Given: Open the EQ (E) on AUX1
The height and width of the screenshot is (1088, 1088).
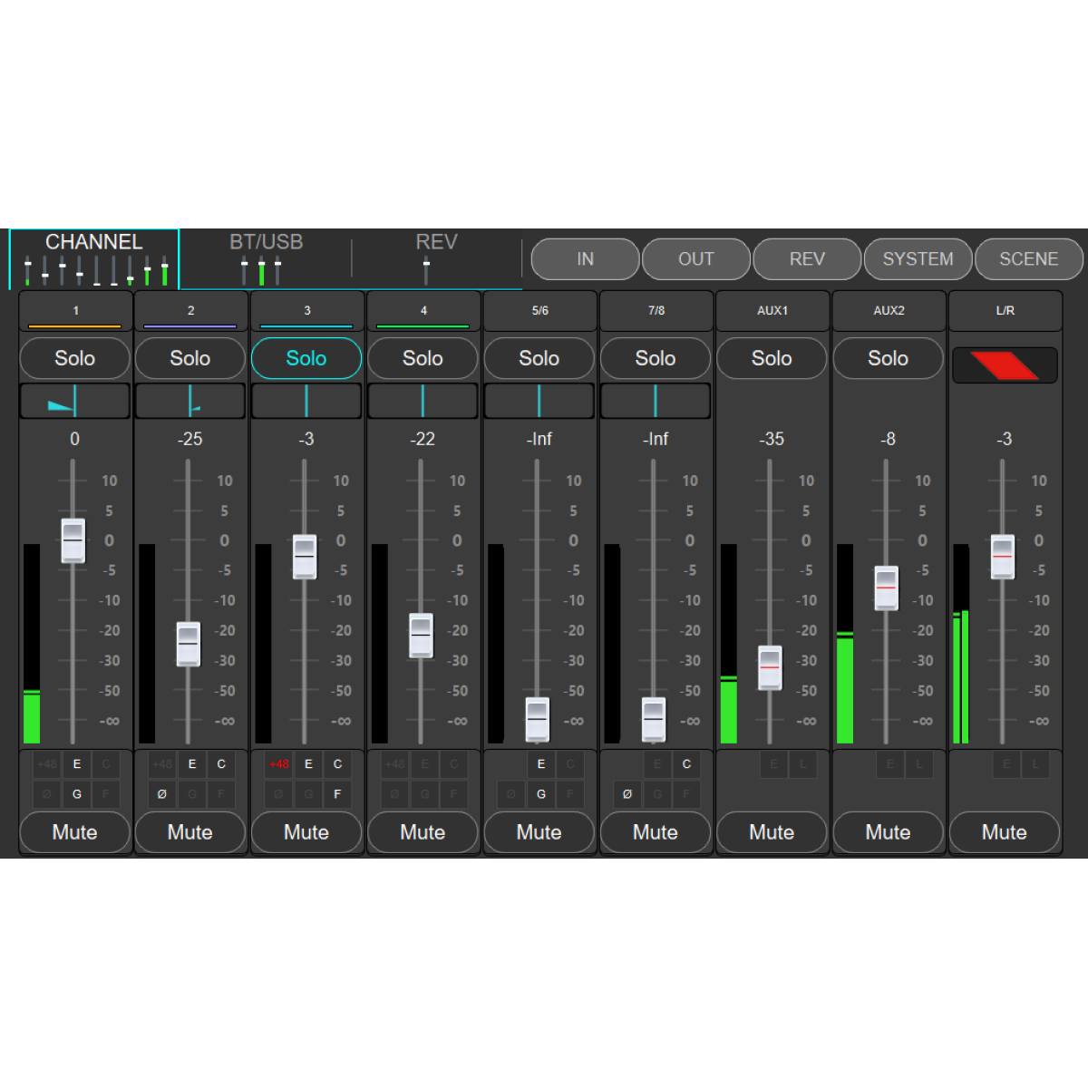Looking at the screenshot, I should point(772,763).
